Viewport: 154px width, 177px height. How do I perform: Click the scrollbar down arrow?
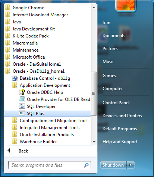(94, 142)
